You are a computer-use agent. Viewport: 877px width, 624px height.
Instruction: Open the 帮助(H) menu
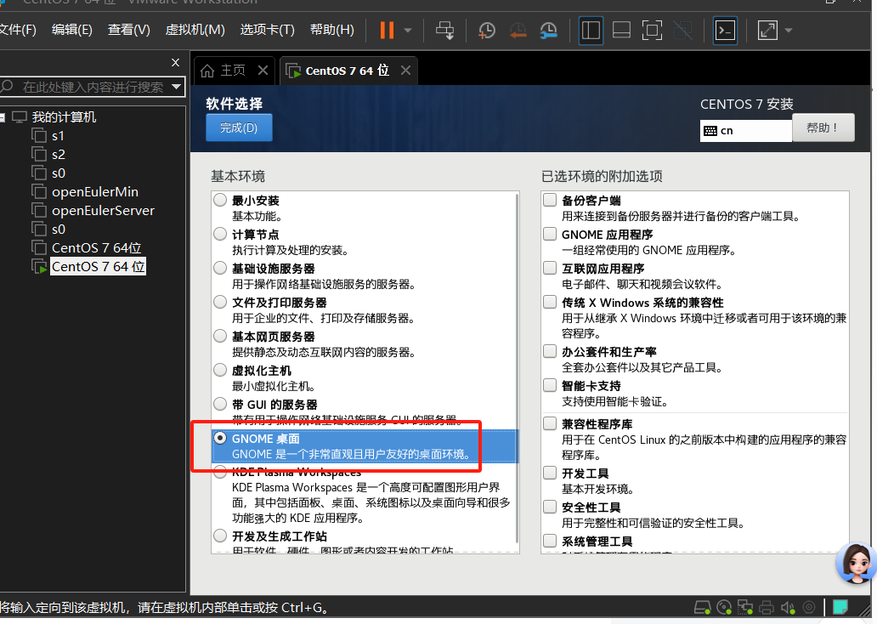coord(332,30)
